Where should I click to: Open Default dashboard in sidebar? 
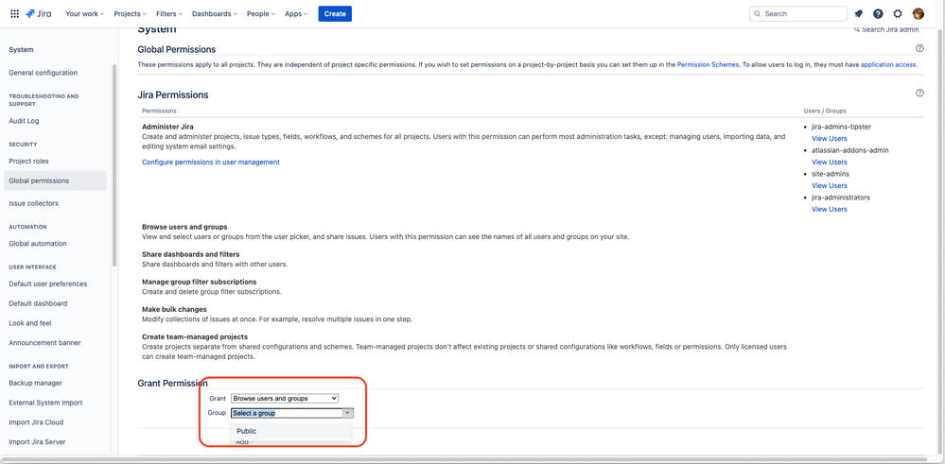(x=38, y=304)
